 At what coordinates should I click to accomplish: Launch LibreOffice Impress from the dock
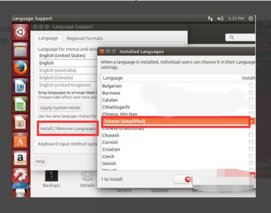click(x=20, y=123)
